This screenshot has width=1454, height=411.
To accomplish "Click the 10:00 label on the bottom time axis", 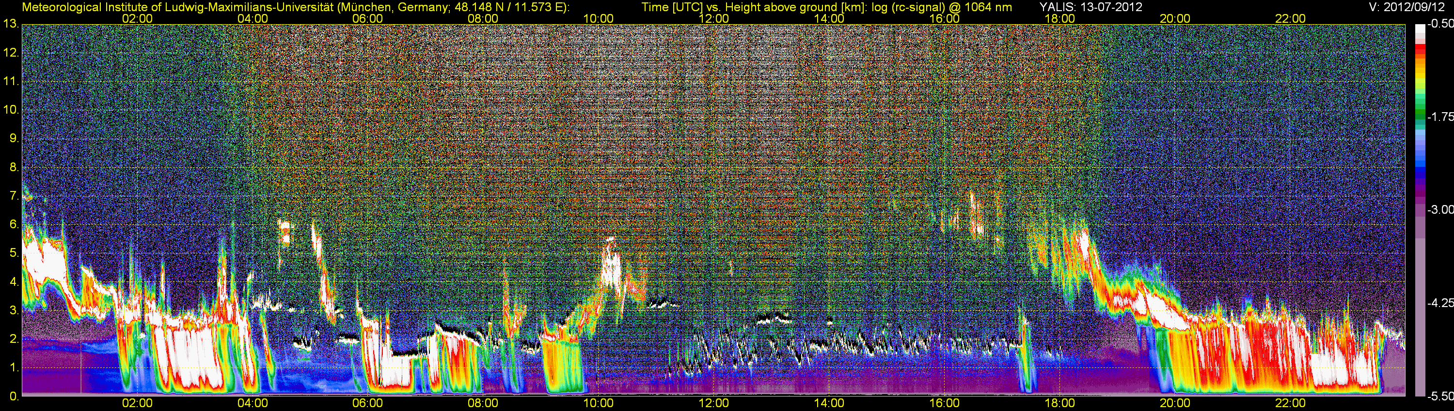I will click(x=598, y=403).
